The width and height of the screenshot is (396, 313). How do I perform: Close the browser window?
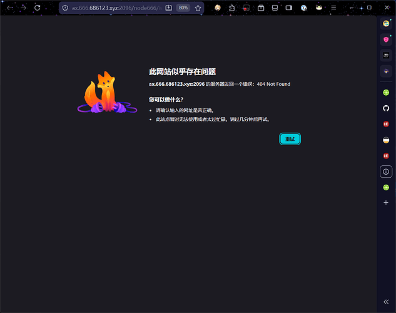[387, 8]
